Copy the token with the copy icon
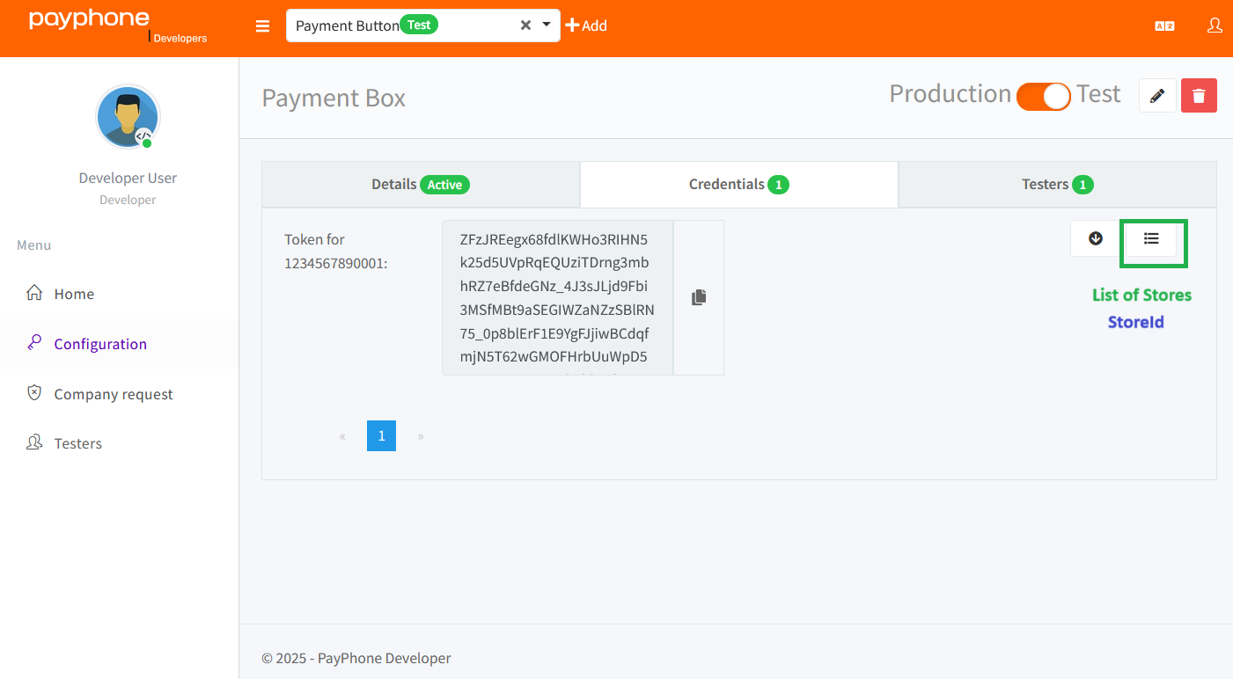This screenshot has height=679, width=1233. [699, 297]
